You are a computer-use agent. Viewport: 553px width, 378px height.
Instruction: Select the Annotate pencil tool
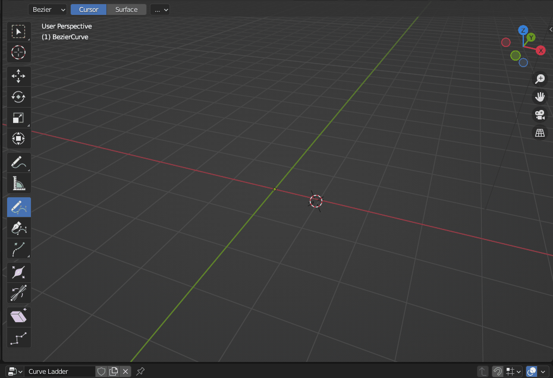[x=18, y=162]
